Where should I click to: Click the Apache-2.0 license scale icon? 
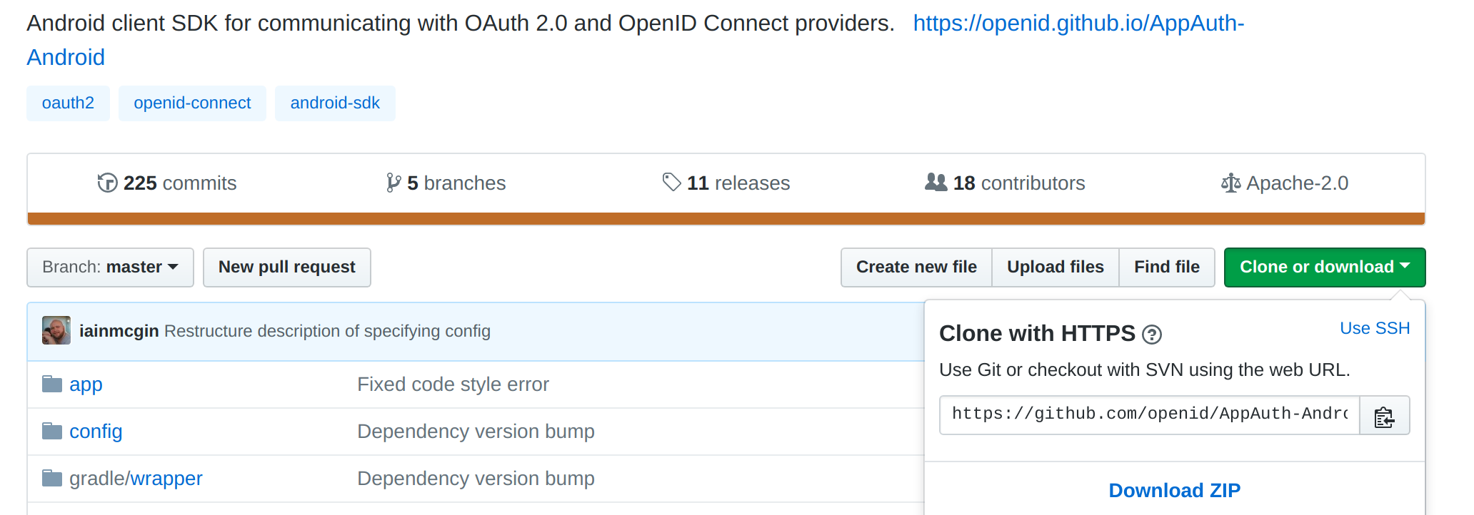point(1230,183)
